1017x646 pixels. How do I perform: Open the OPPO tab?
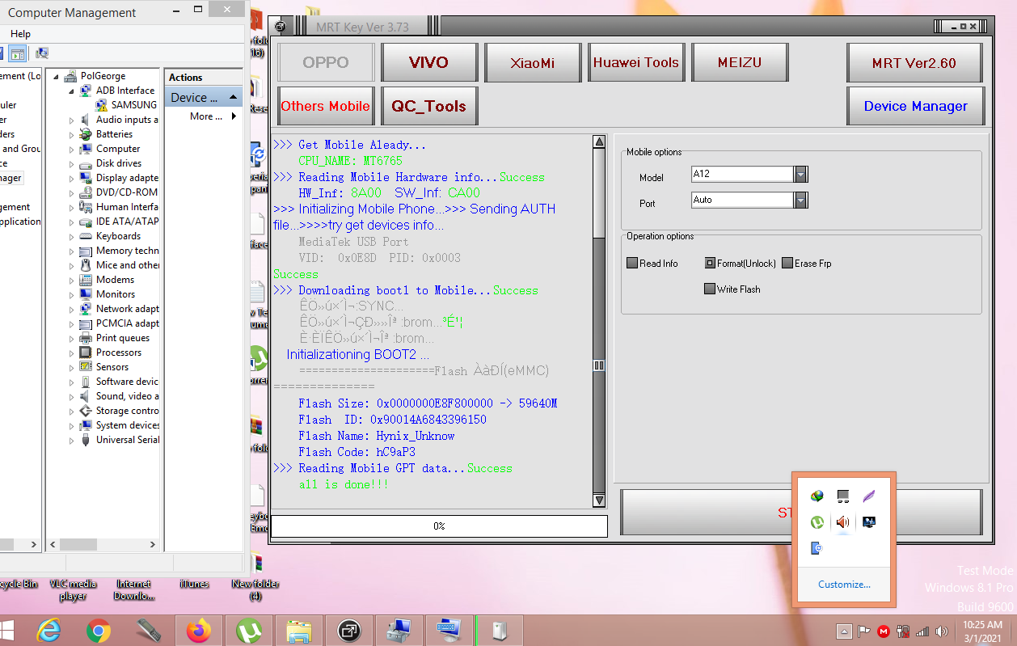tap(326, 62)
